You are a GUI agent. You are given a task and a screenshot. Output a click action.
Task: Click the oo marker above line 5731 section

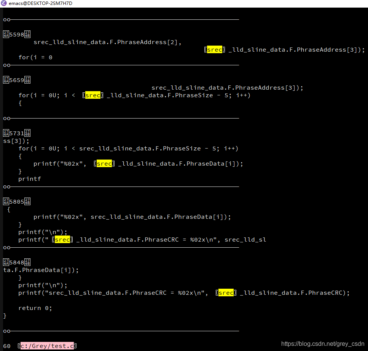(6, 118)
